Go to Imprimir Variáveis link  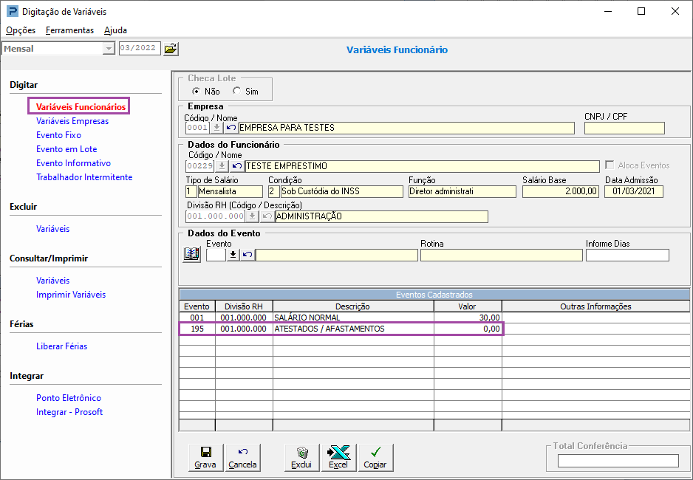71,295
